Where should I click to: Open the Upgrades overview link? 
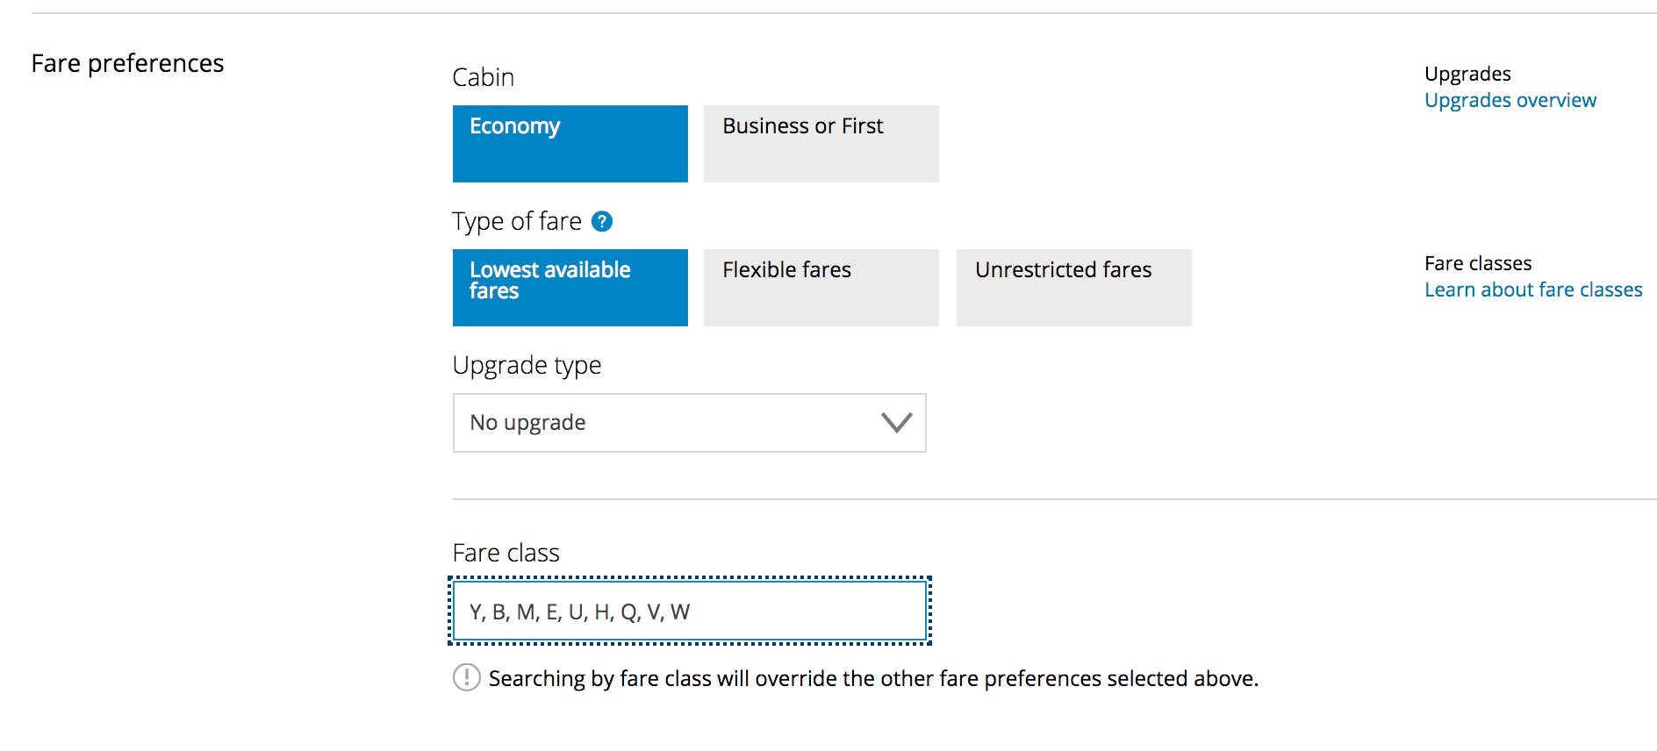coord(1510,100)
